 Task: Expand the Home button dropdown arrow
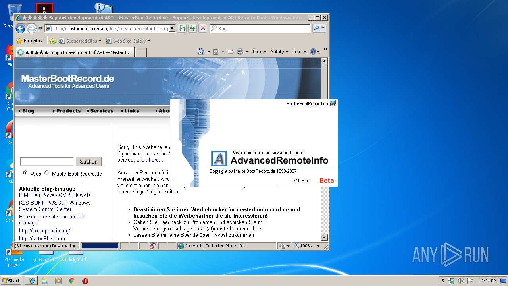(208, 52)
